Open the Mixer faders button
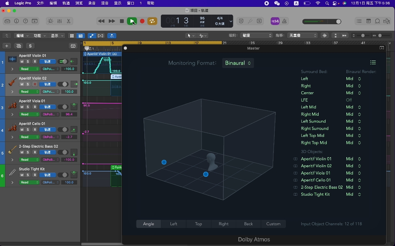 click(x=59, y=21)
